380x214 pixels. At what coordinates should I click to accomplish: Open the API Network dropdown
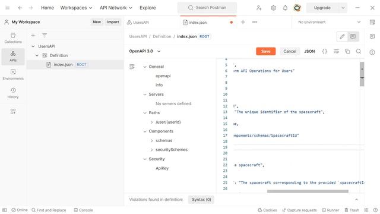tap(116, 8)
